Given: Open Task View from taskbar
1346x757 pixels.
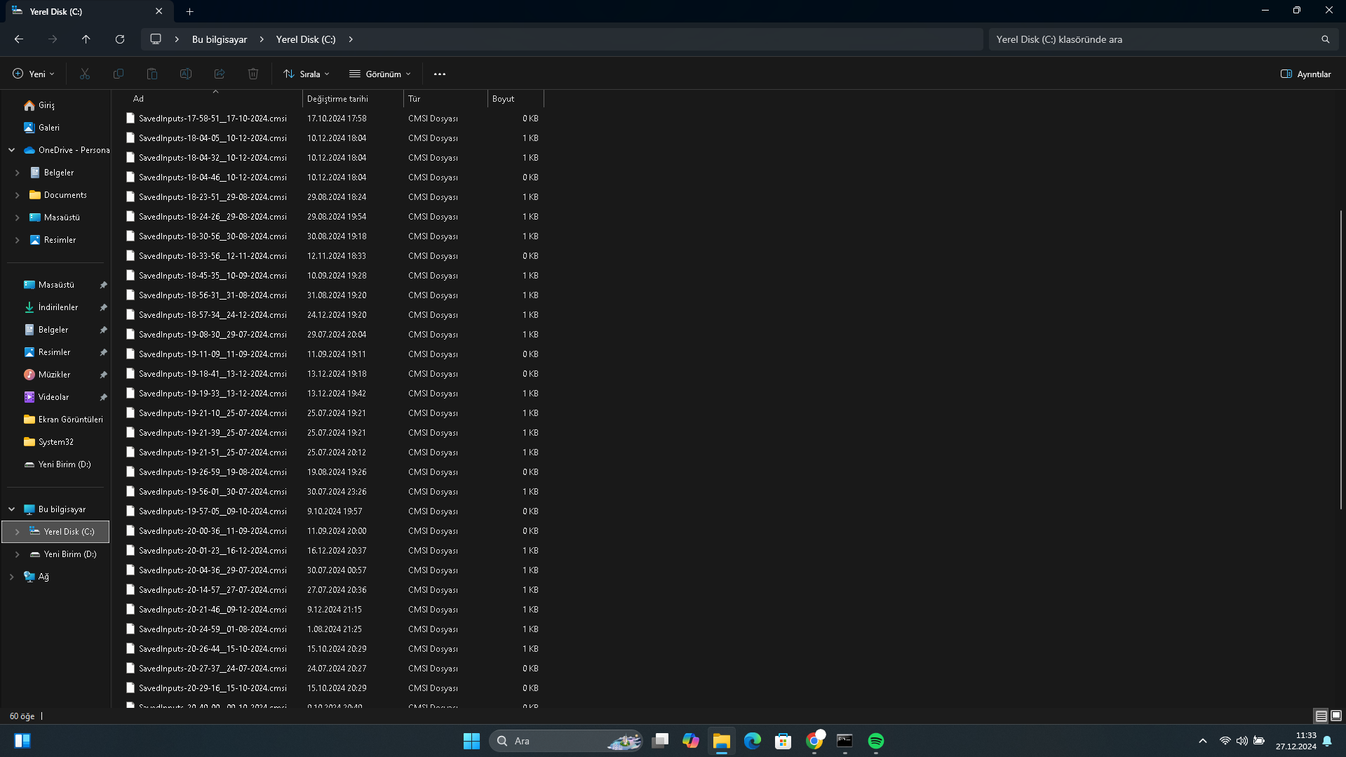Looking at the screenshot, I should pos(660,741).
